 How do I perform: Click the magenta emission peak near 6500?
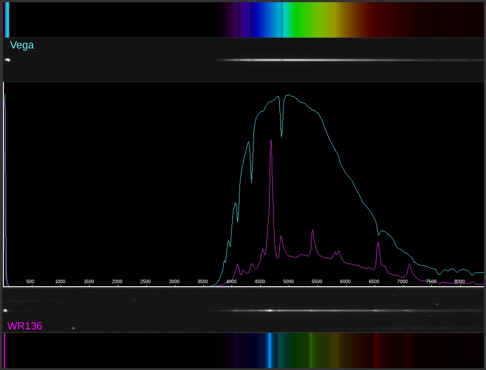tap(378, 243)
